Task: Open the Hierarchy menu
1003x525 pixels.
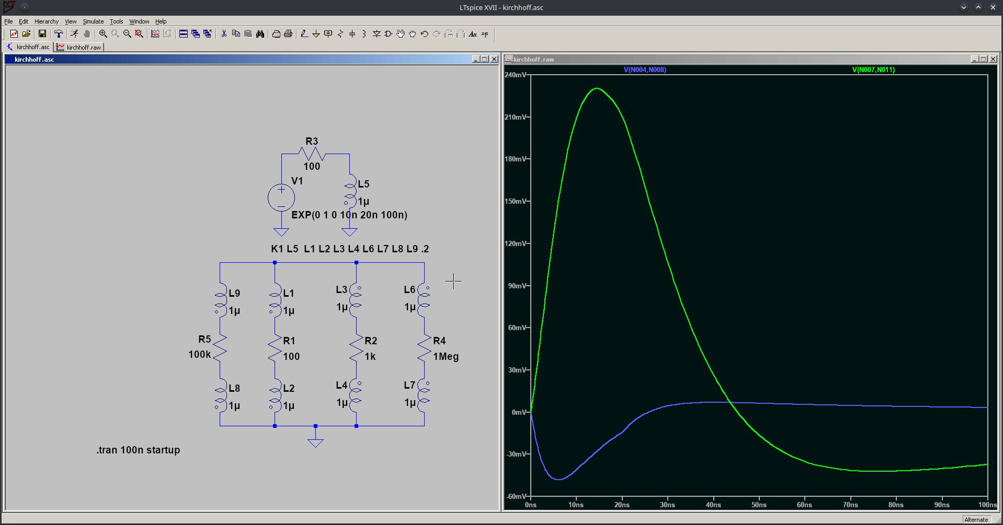Action: [47, 21]
